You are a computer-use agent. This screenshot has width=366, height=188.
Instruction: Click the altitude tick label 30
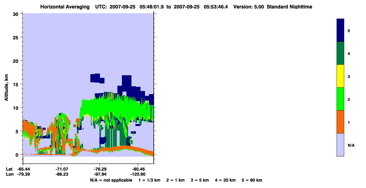[16, 14]
